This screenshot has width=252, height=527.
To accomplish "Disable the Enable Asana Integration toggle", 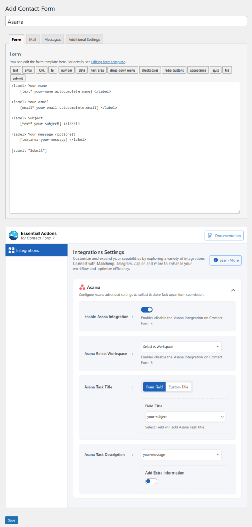I will click(147, 309).
